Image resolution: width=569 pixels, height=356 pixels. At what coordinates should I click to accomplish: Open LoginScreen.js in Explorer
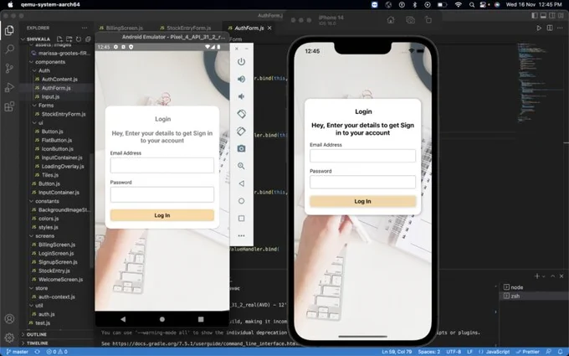pyautogui.click(x=56, y=254)
